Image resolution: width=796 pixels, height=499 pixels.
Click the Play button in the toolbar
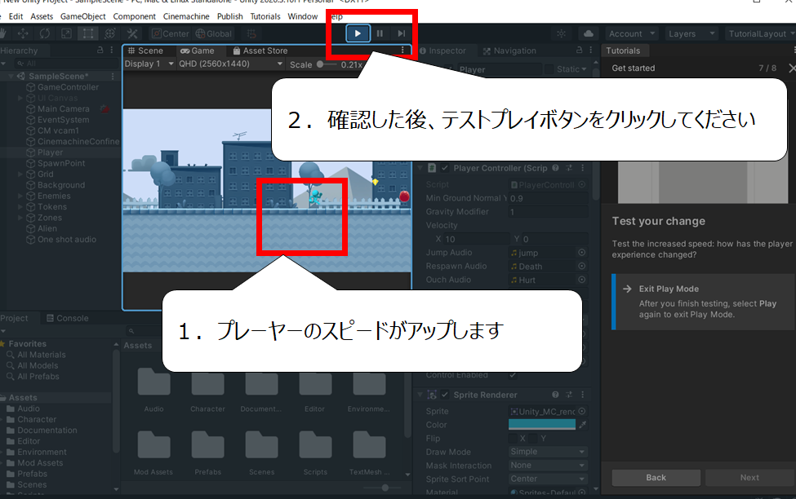358,33
